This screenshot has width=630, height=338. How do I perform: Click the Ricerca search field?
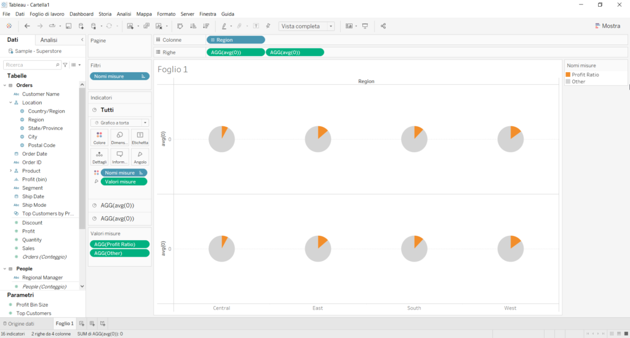(31, 65)
